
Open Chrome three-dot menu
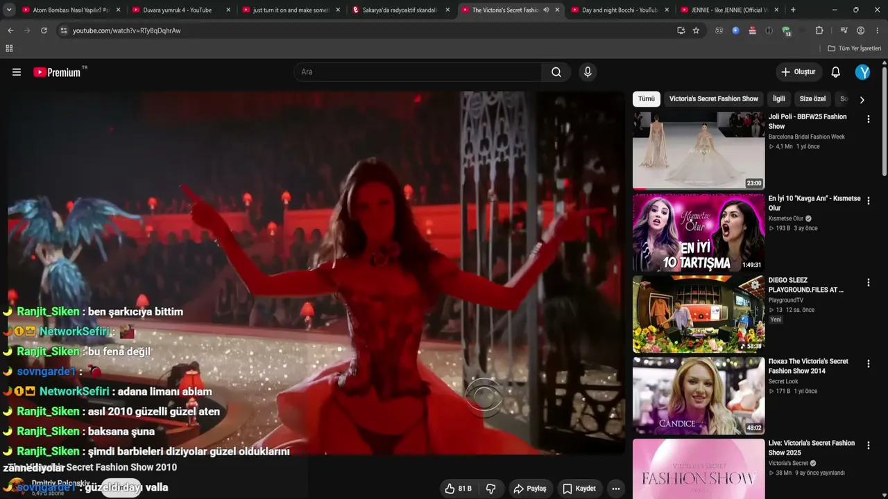tap(877, 30)
